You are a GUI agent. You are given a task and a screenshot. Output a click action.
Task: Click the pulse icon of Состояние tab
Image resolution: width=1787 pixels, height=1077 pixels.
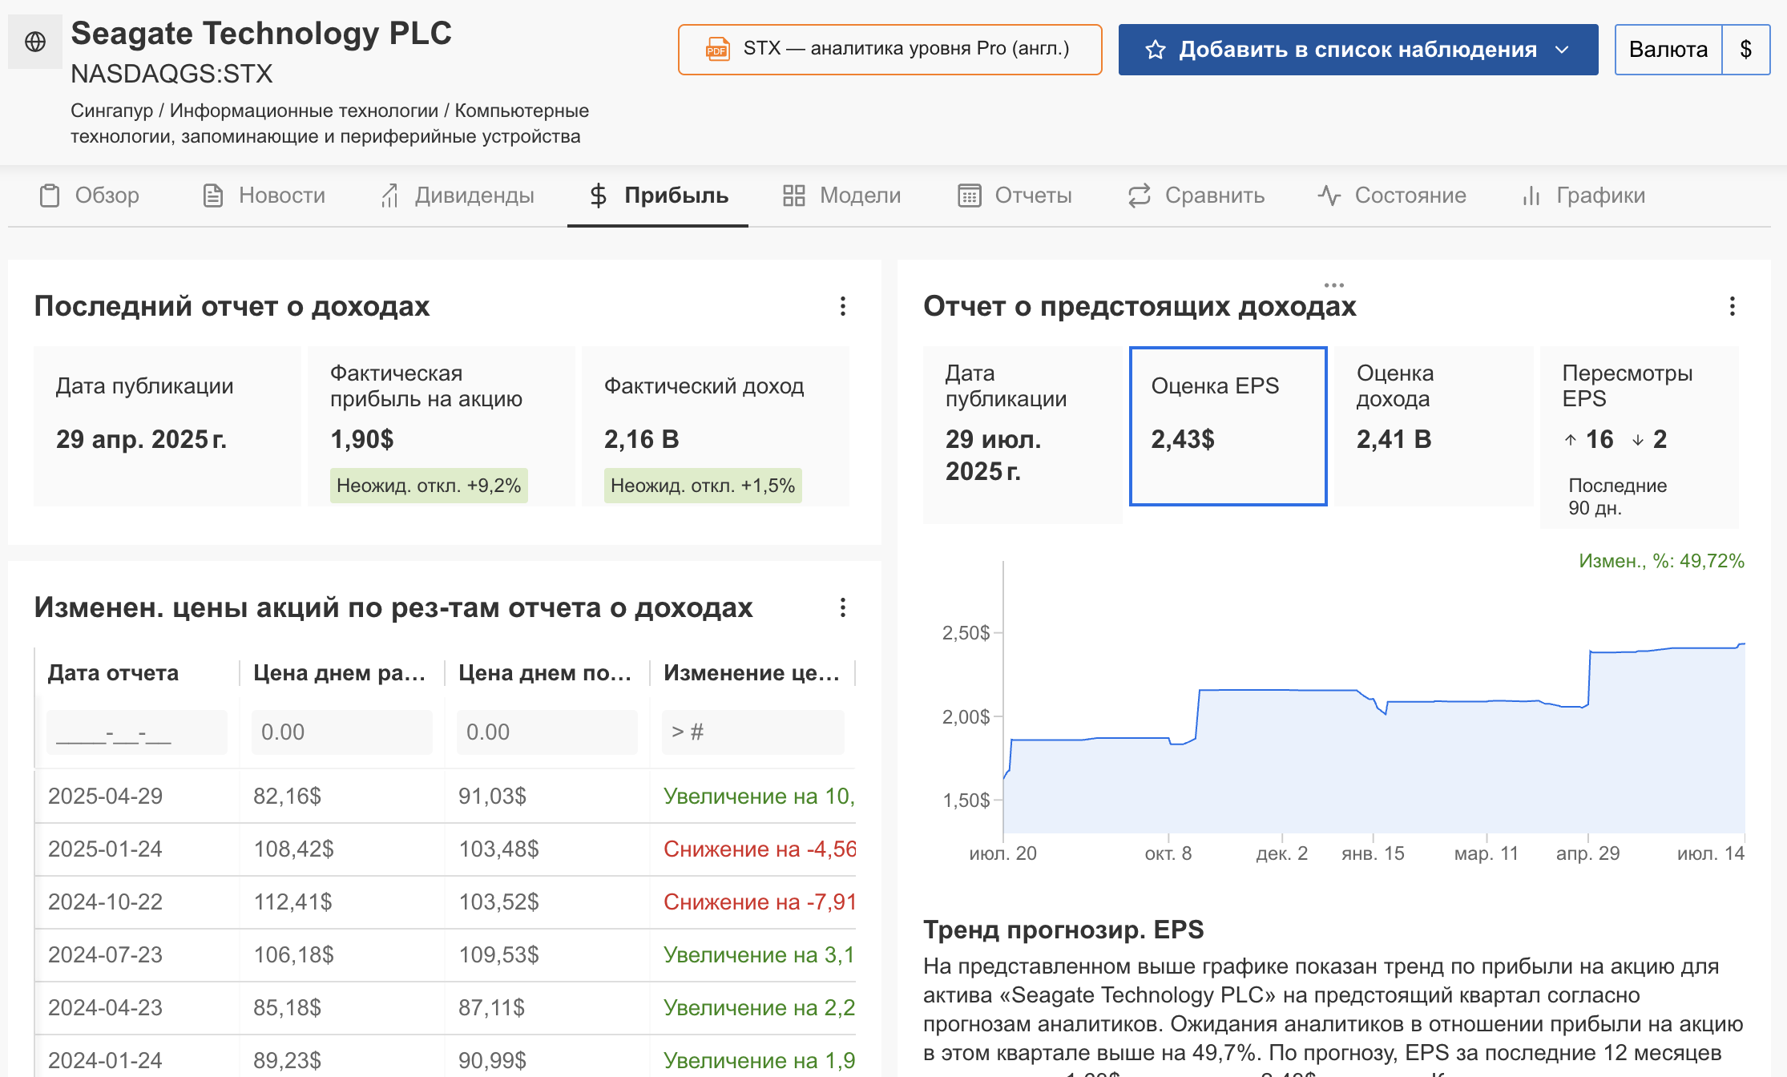click(1329, 196)
